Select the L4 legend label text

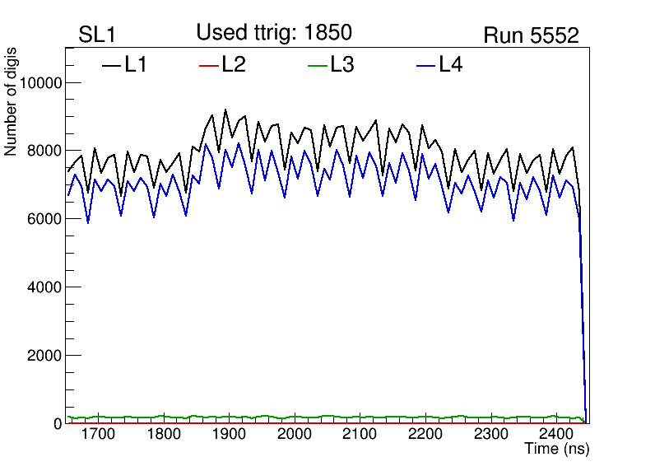click(x=451, y=64)
